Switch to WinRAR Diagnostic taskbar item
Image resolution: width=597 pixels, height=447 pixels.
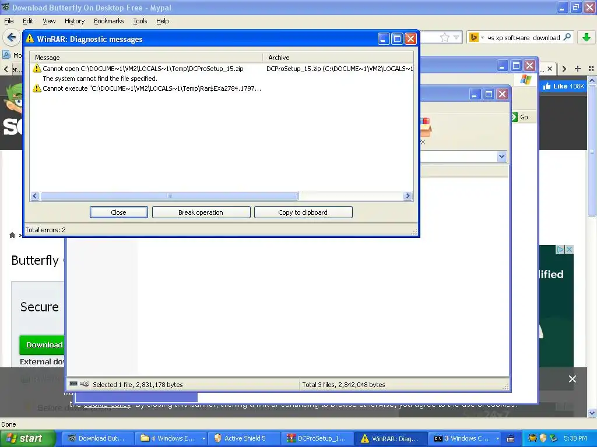tap(390, 438)
